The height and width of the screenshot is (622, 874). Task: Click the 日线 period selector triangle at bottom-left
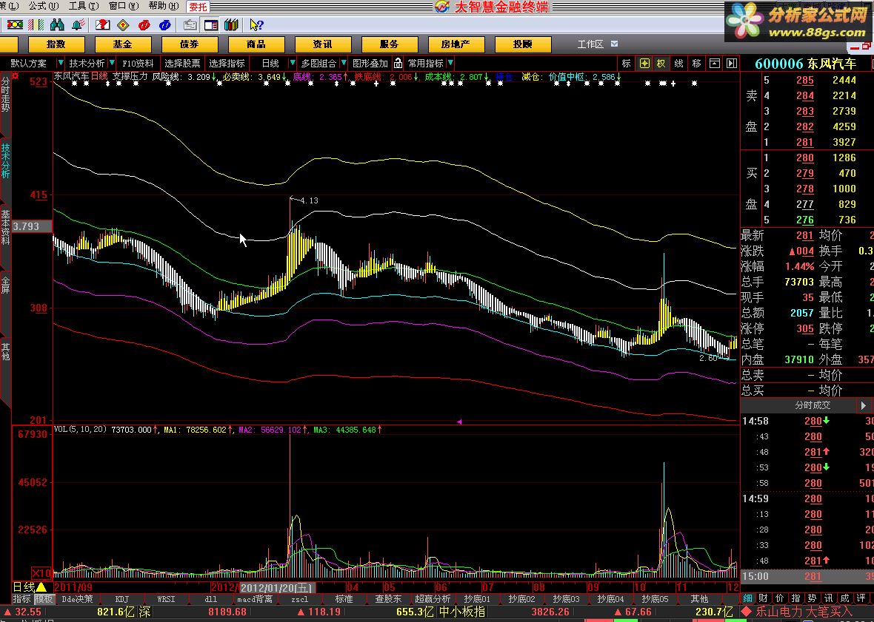tap(41, 587)
